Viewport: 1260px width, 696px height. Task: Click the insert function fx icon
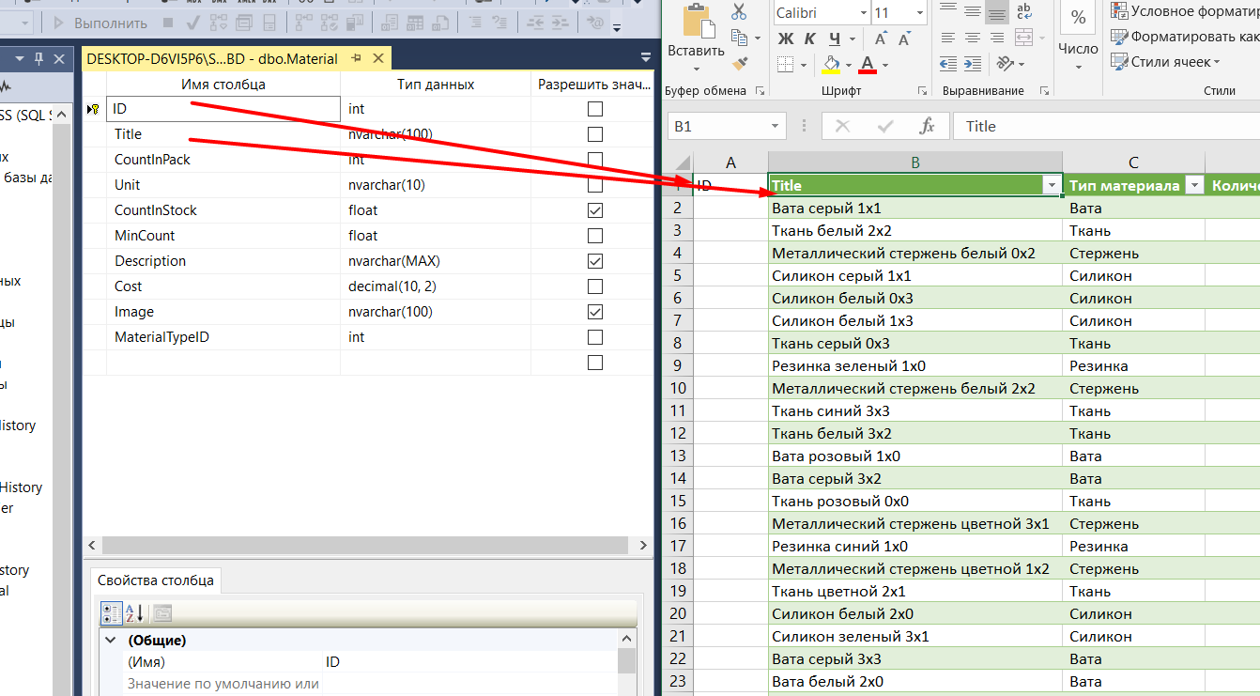(927, 126)
